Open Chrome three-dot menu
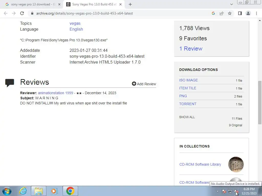262x196 pixels. point(256,13)
